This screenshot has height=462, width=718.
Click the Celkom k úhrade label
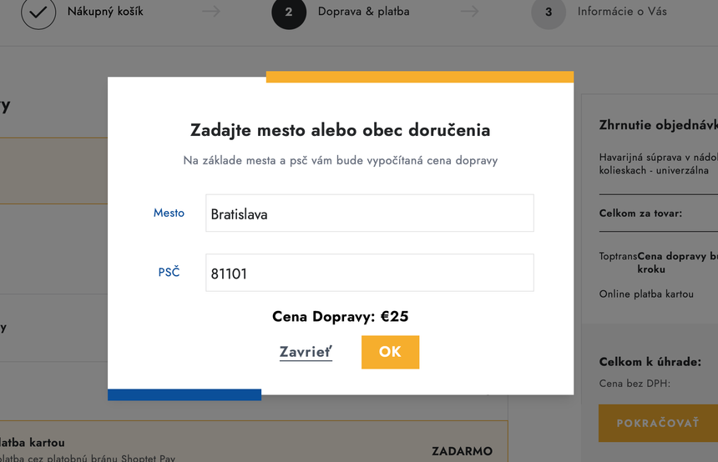click(650, 362)
